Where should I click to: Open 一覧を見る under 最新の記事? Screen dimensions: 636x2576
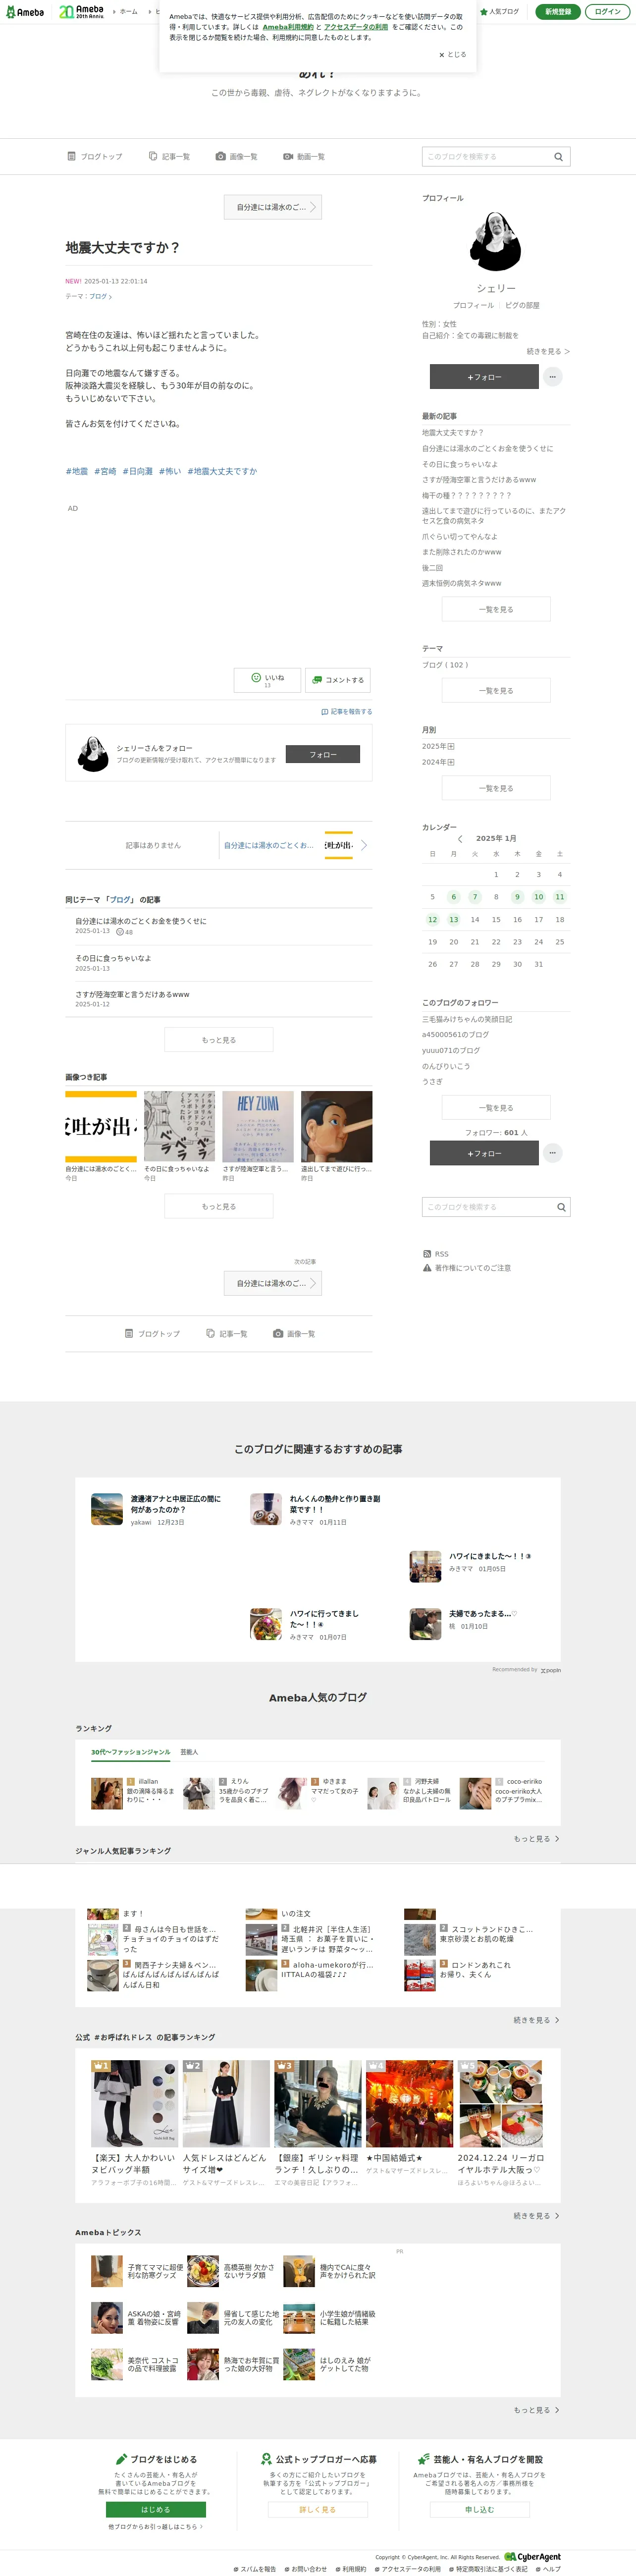tap(496, 609)
